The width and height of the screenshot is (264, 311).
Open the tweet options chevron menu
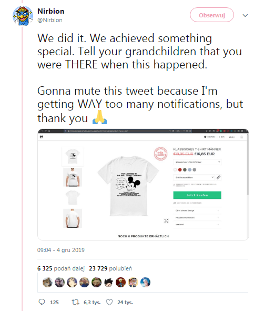[245, 15]
